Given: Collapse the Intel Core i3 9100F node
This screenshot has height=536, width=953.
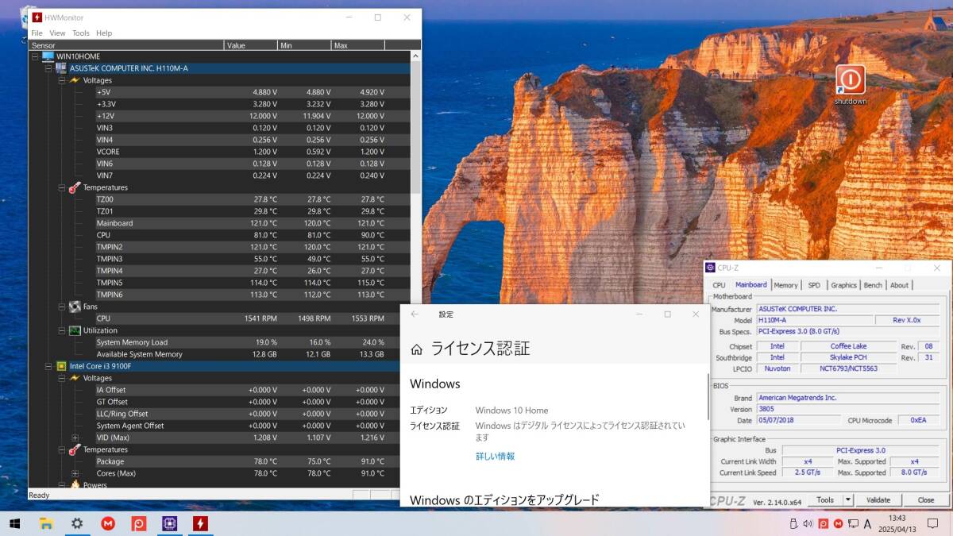Looking at the screenshot, I should [x=48, y=366].
